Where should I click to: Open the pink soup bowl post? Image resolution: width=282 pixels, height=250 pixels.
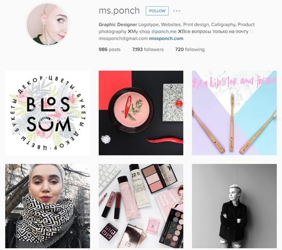[141, 113]
